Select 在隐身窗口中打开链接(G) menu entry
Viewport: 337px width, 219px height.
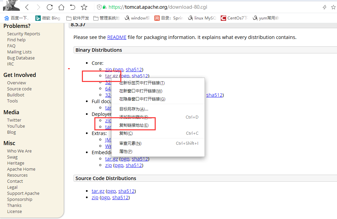click(x=158, y=99)
